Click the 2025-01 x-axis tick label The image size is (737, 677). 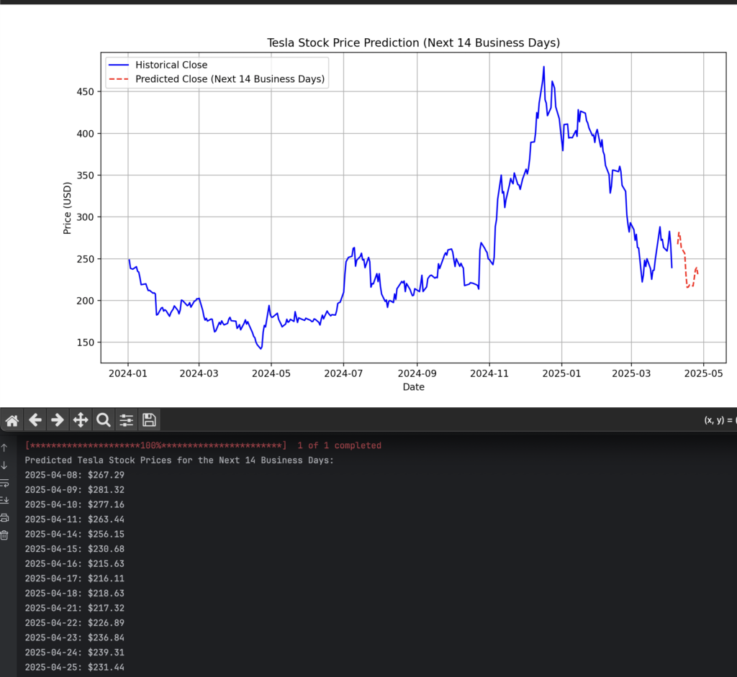coord(561,373)
